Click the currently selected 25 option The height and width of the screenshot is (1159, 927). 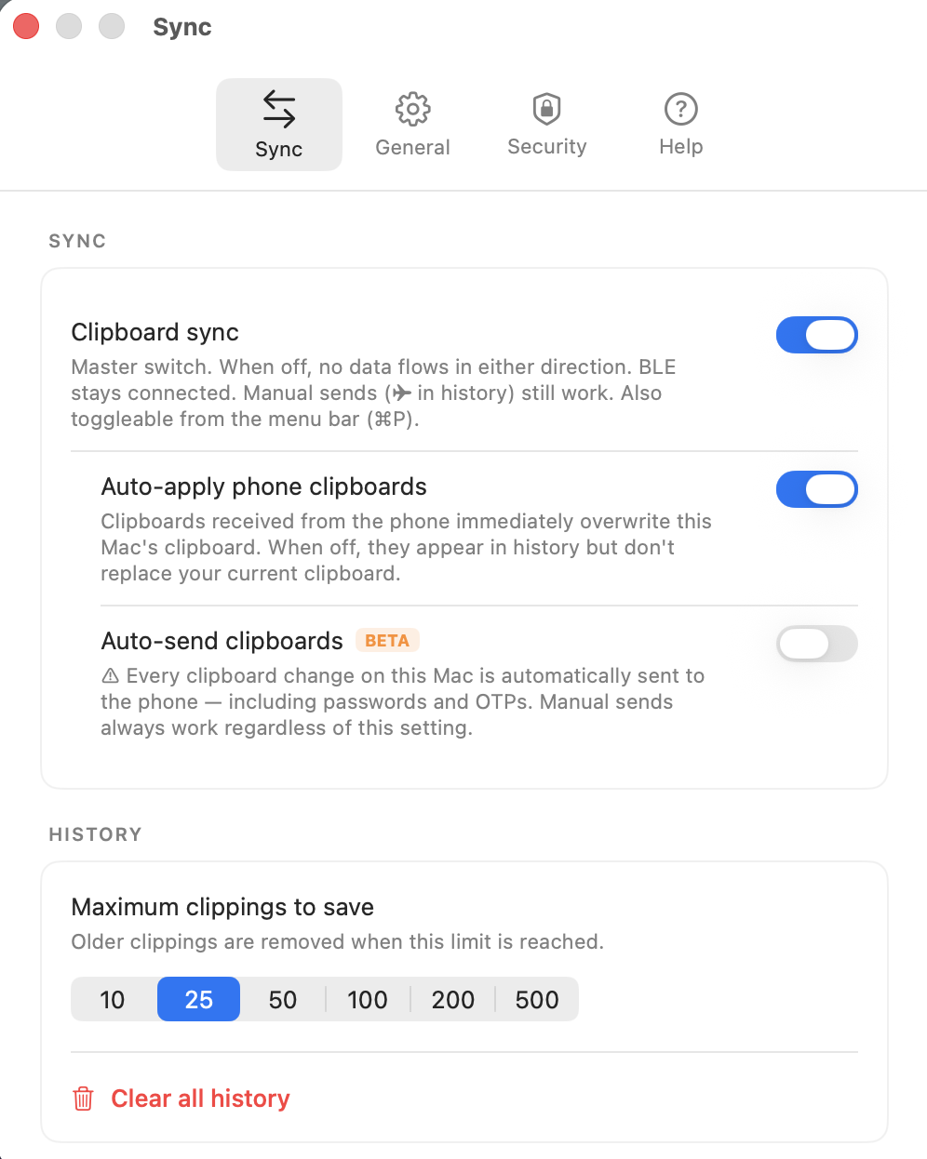[198, 999]
